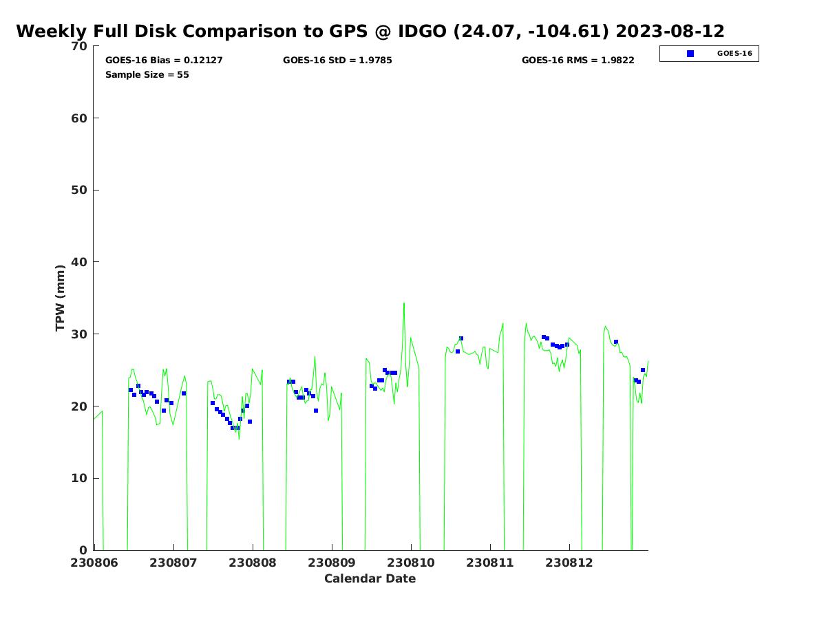Click the 50 y-axis tick label
Screen dimensions: 826x619
80,190
